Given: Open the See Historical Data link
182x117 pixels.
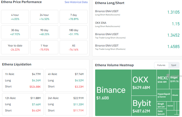Looking at the screenshot, I should tap(76, 2).
